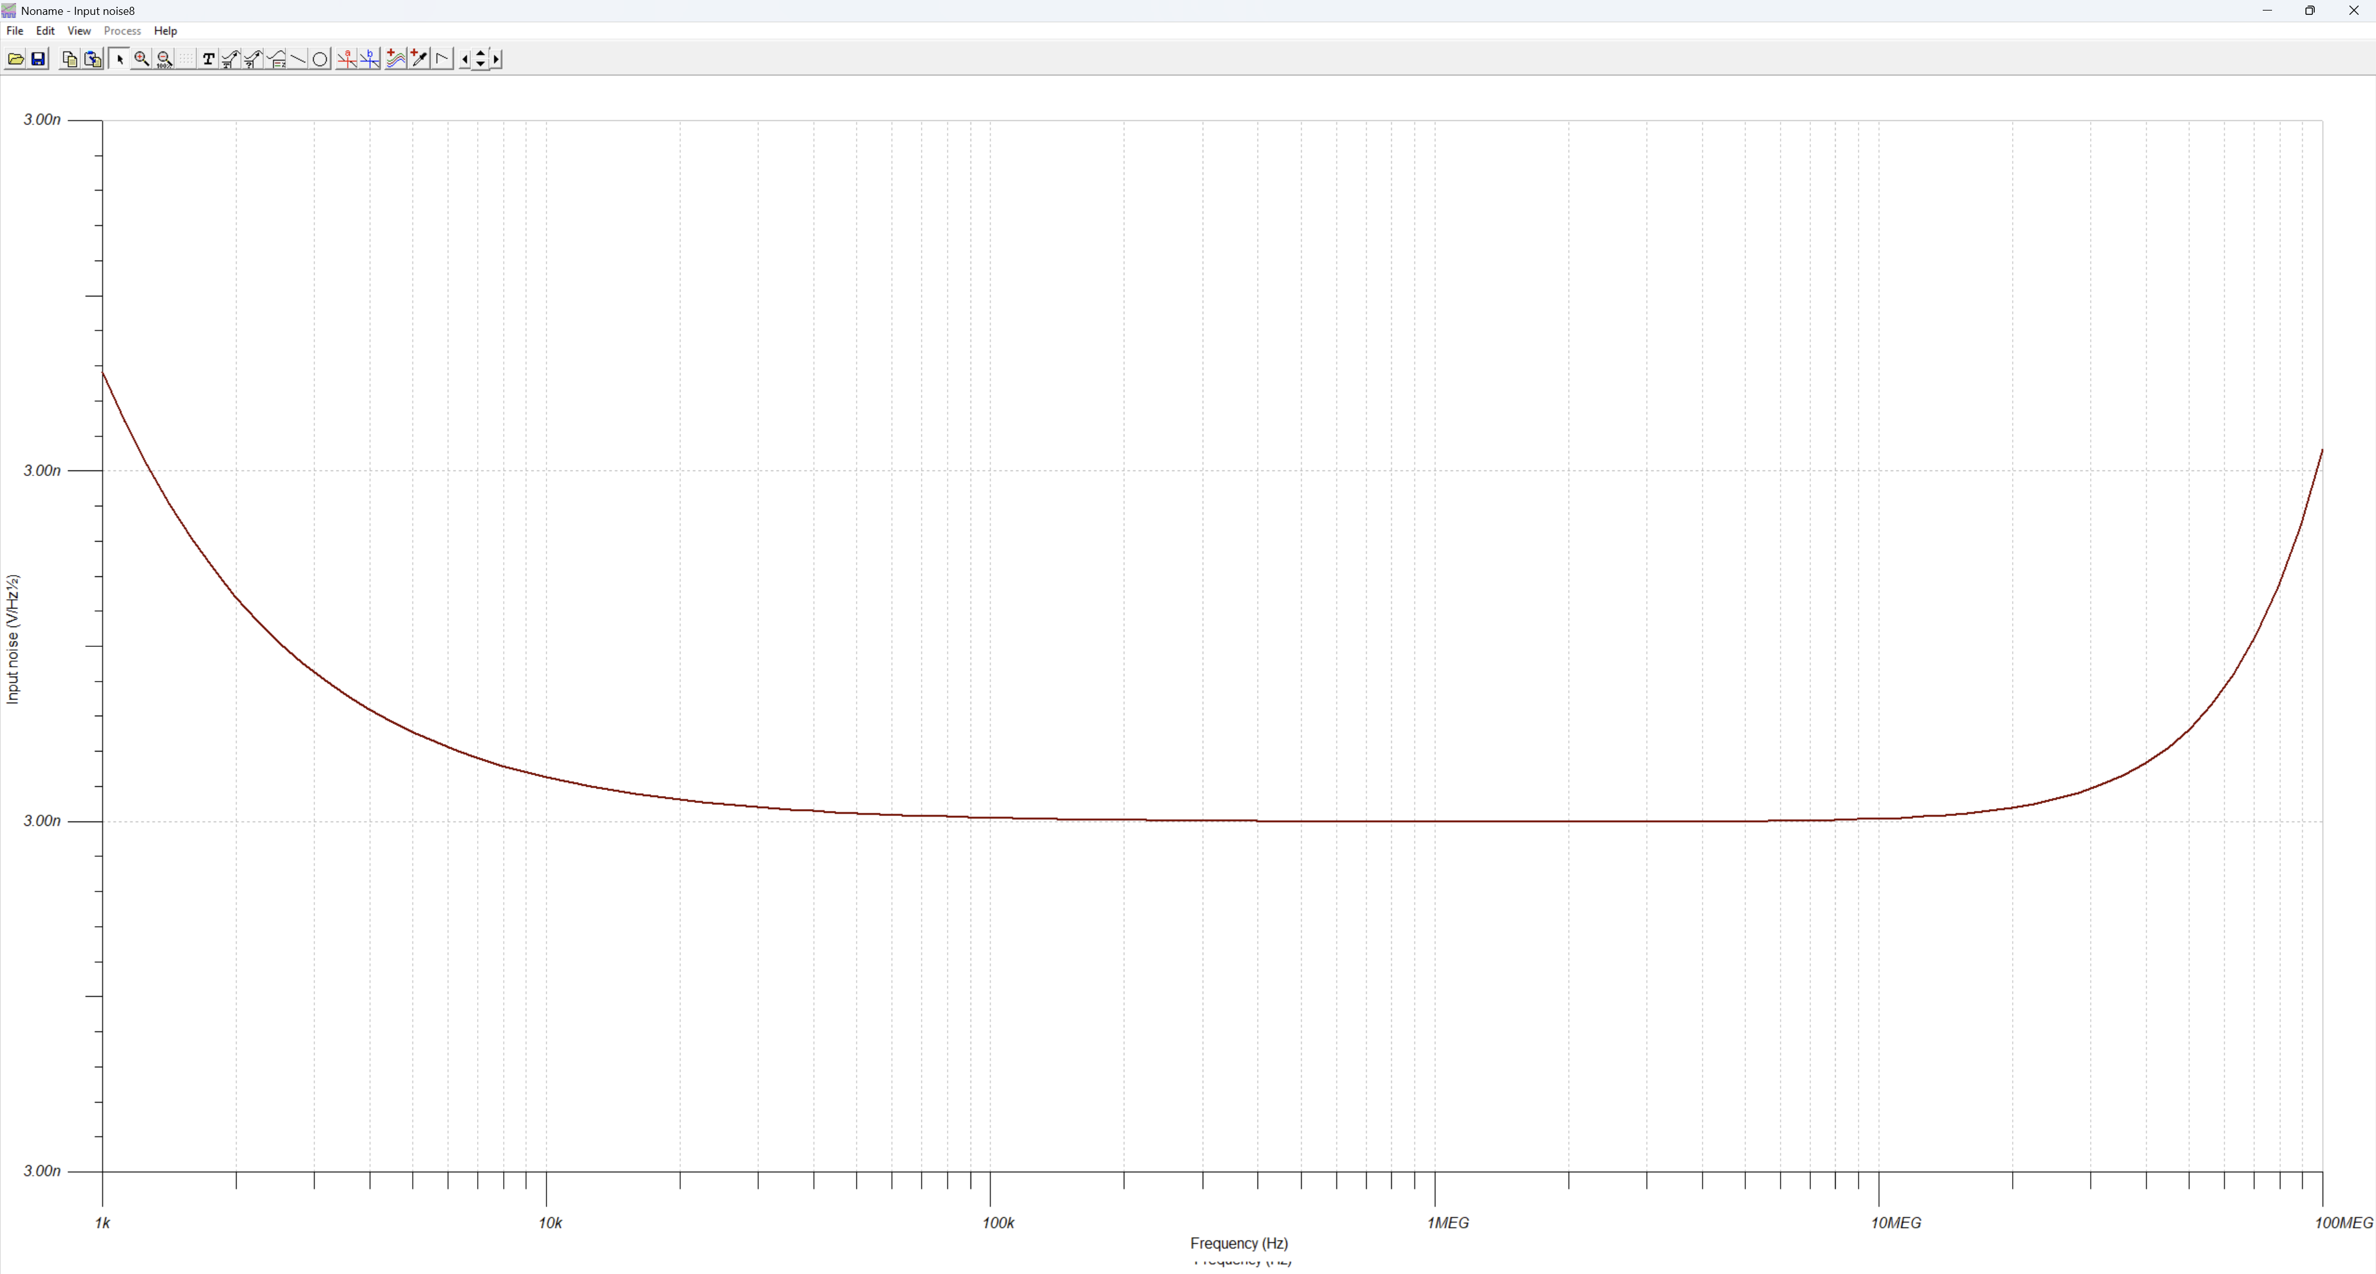Select the straight line drawing tool
Image resolution: width=2376 pixels, height=1274 pixels.
(x=298, y=59)
